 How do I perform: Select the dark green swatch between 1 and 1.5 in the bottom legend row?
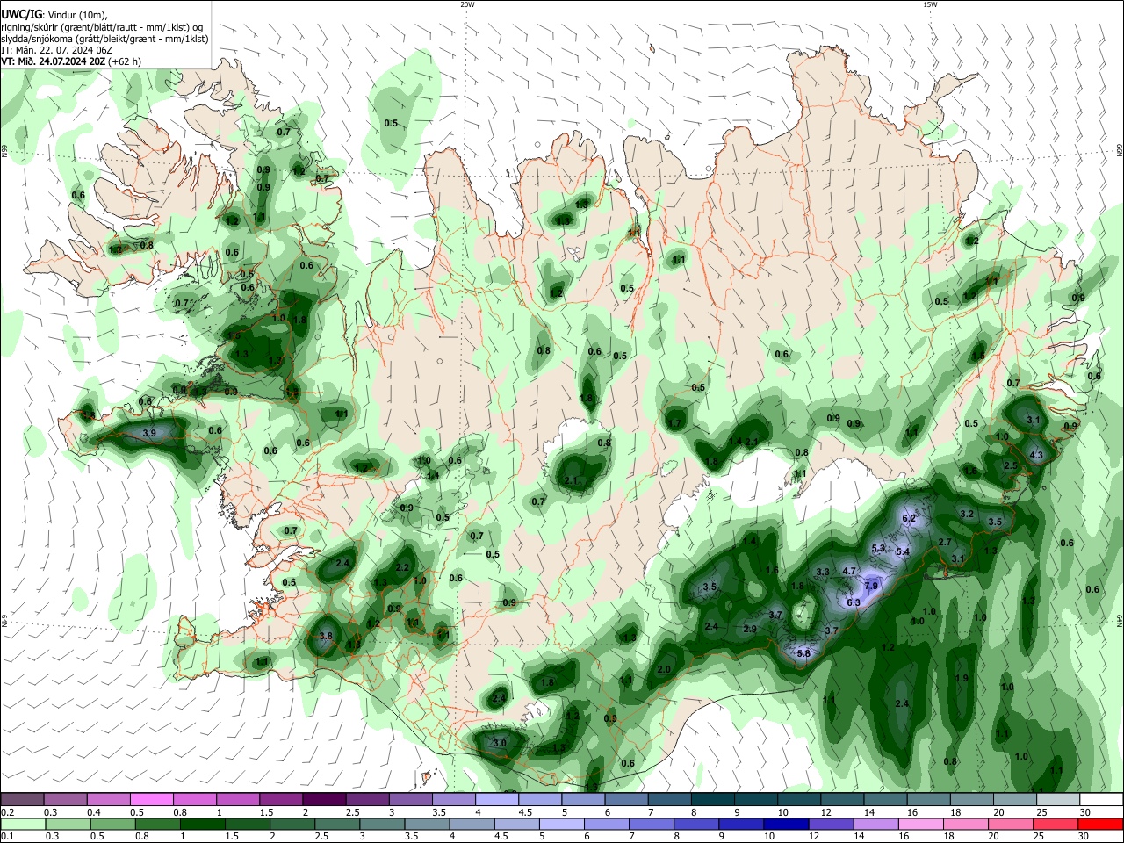203,825
